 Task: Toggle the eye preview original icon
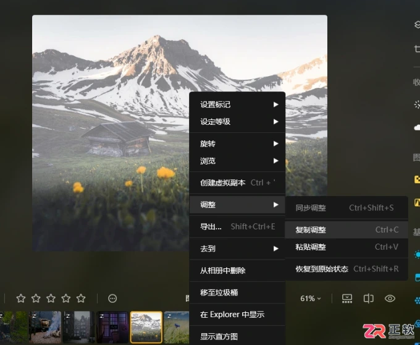(390, 299)
